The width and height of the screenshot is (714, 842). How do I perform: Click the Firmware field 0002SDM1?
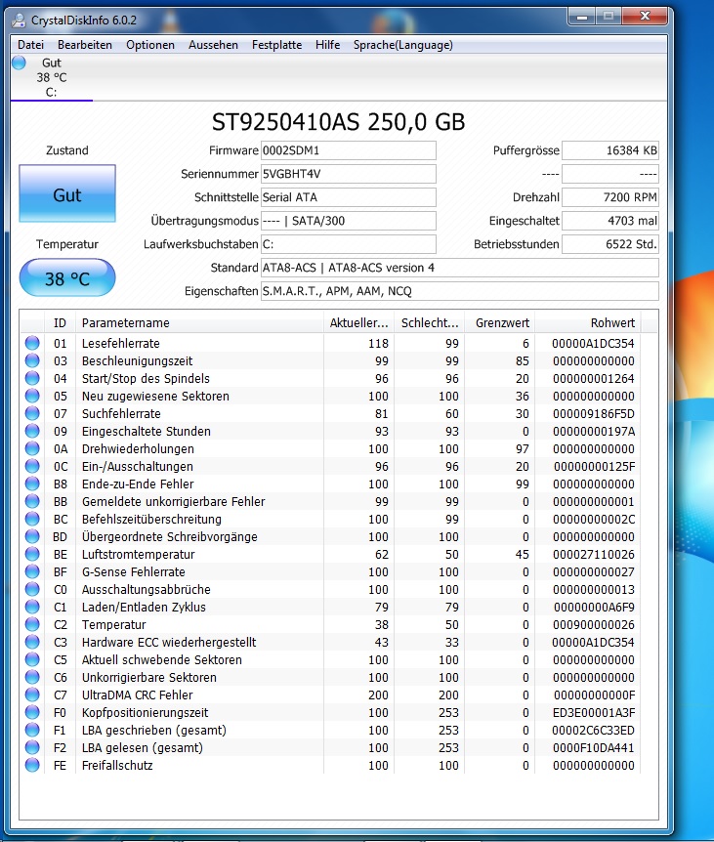[x=349, y=150]
